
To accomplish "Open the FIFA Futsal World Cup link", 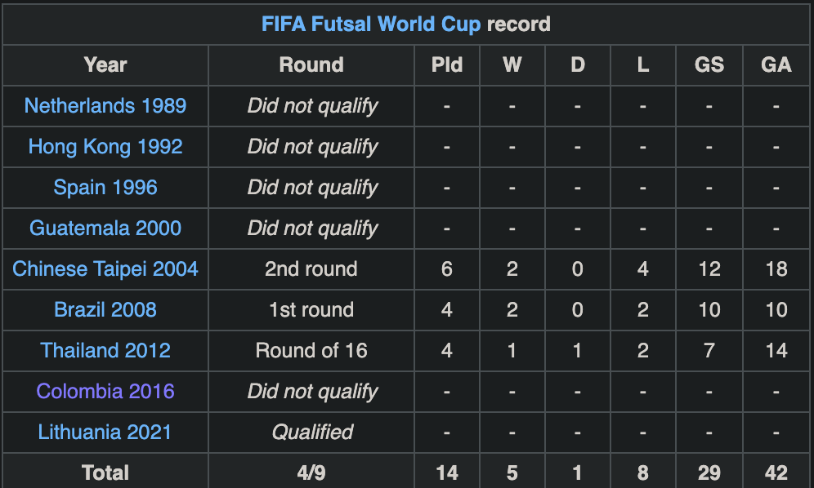I will coord(371,24).
